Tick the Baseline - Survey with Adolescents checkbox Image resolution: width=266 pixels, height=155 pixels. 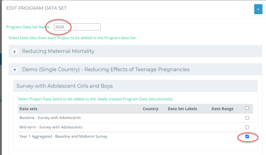pyautogui.click(x=247, y=118)
